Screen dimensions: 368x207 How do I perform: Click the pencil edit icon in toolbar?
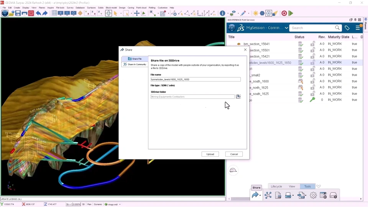coord(243,13)
